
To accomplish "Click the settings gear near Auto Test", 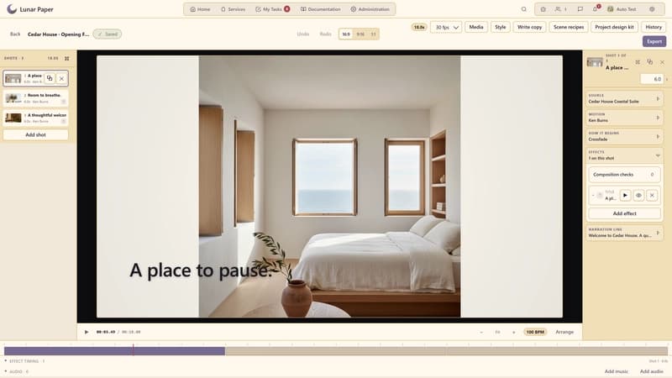I will 652,9.
